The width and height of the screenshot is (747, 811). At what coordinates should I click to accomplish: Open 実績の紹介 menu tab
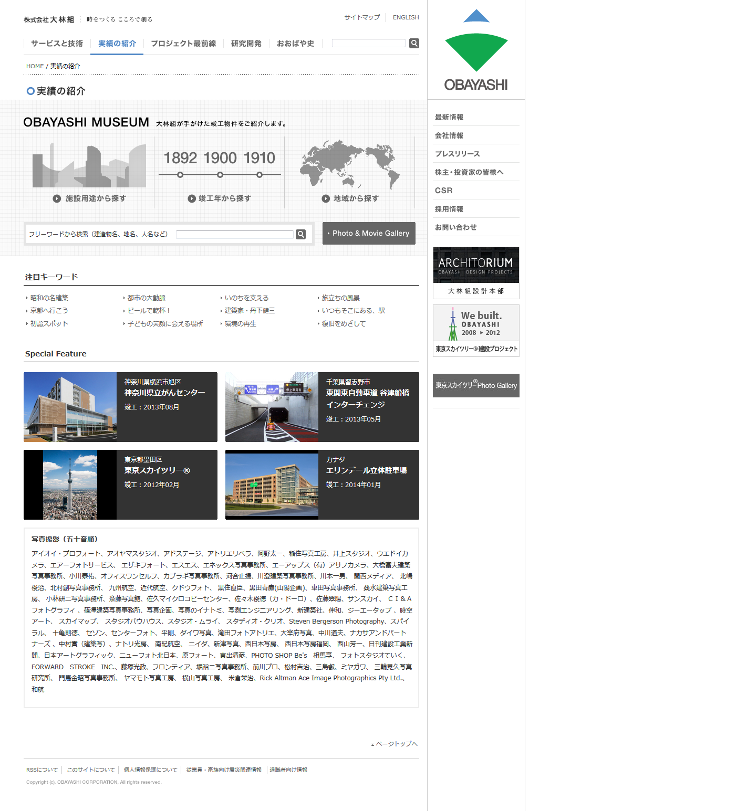tap(117, 44)
